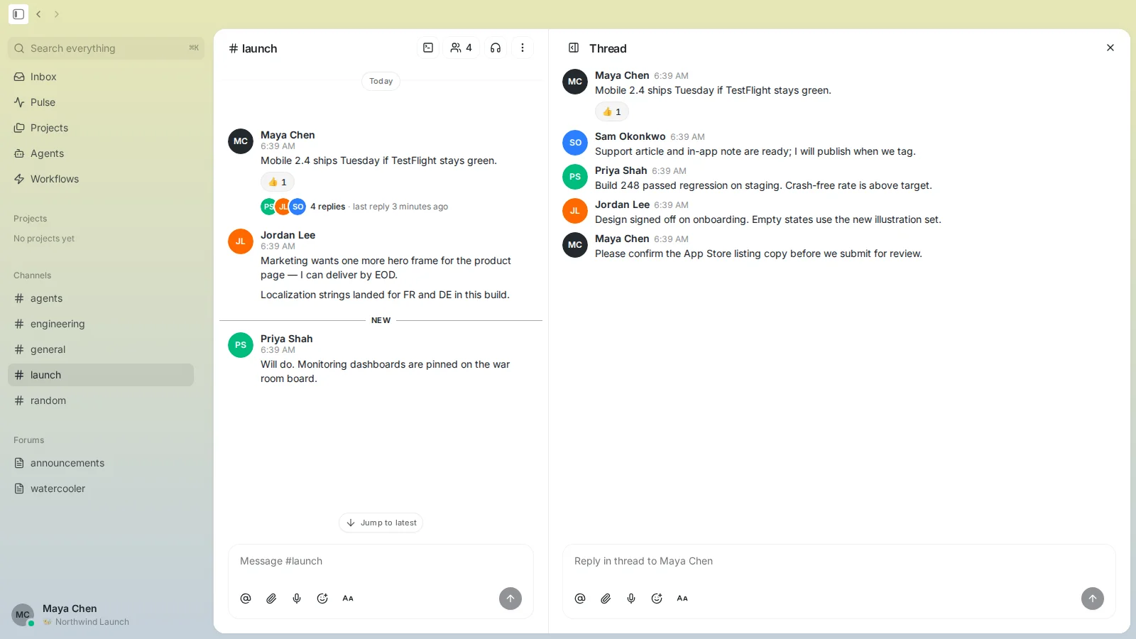Screen dimensions: 1136x639
Task: Open Inbox in the sidebar
Action: click(101, 77)
